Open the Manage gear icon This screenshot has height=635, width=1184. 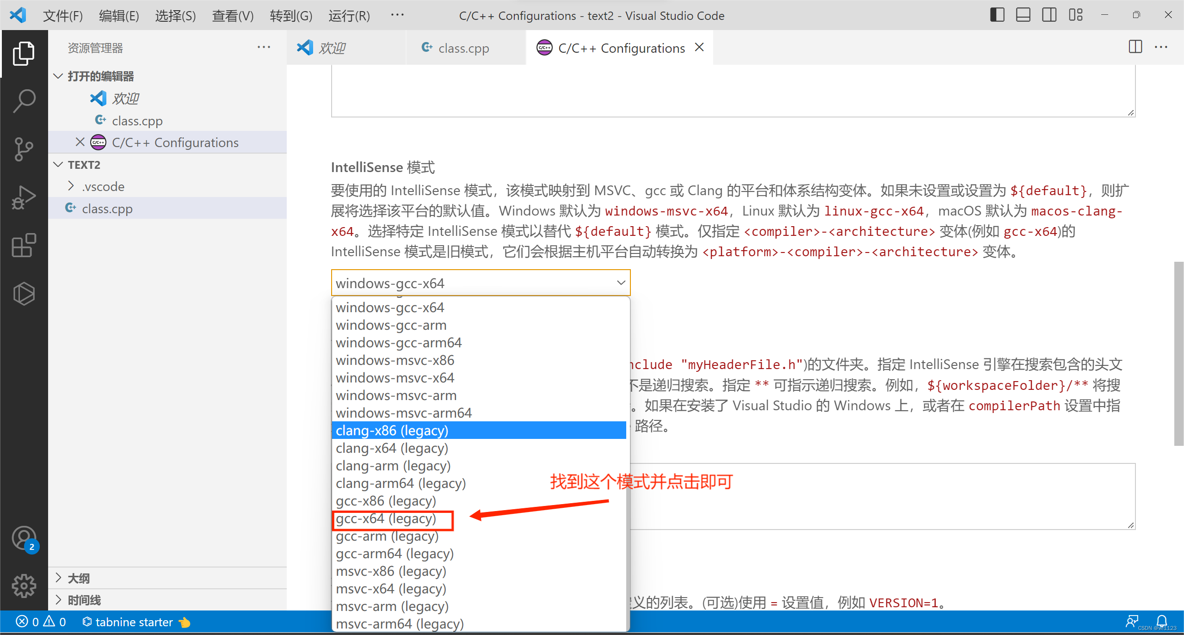[x=24, y=586]
